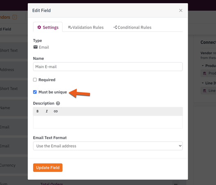Click the italic formatting icon
This screenshot has height=185, width=216.
47,111
